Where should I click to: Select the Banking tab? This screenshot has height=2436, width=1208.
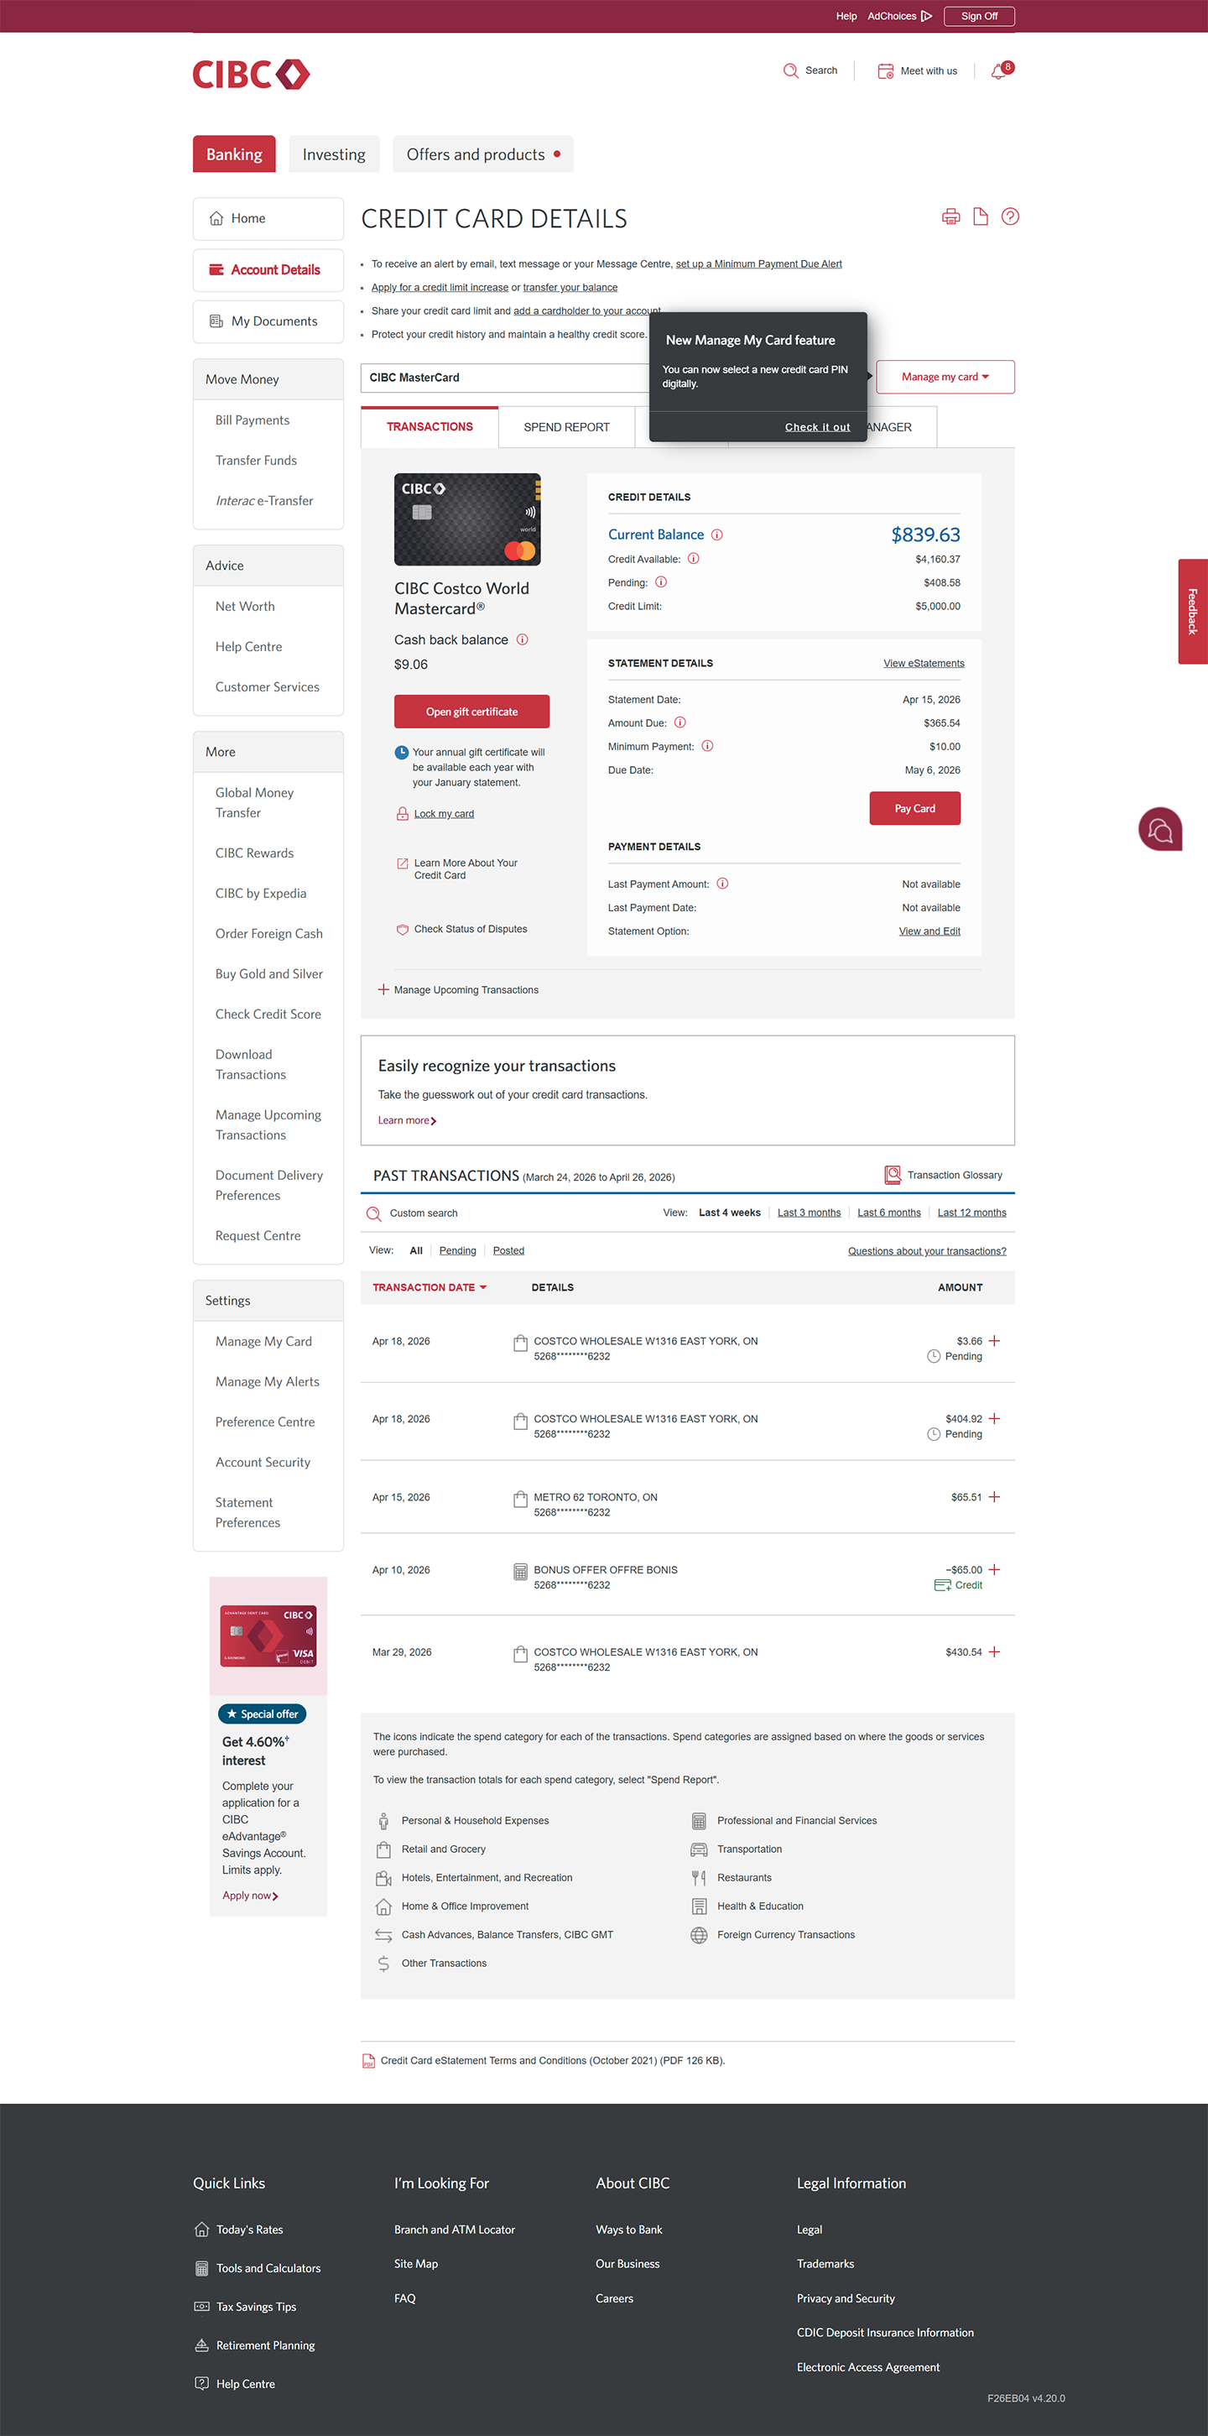point(234,154)
